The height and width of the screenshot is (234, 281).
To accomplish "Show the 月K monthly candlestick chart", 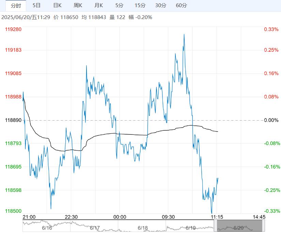I will [99, 5].
